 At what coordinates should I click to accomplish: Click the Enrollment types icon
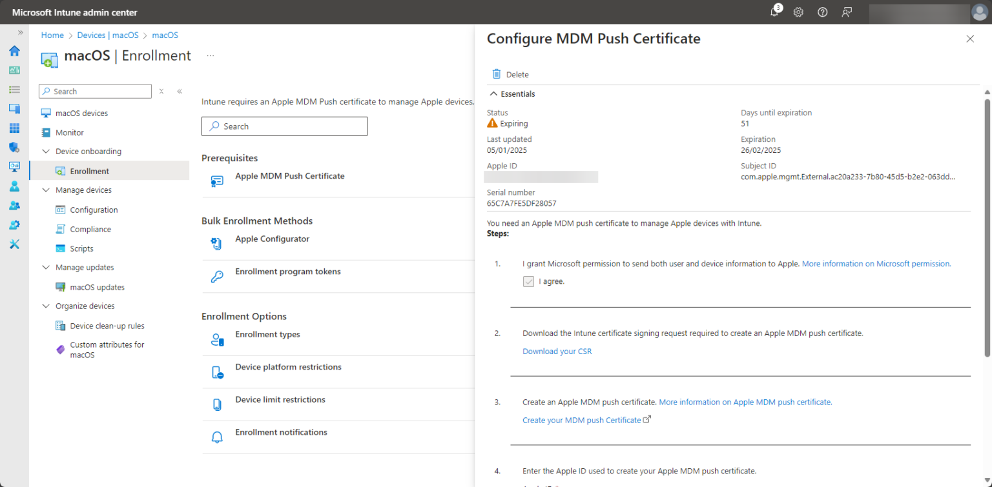pos(217,340)
